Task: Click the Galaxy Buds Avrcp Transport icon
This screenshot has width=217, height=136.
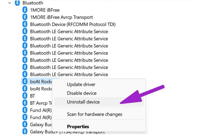Action: [25, 131]
